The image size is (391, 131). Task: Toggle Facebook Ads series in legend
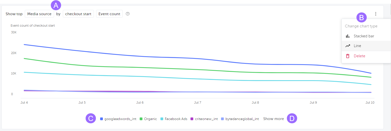(176, 119)
